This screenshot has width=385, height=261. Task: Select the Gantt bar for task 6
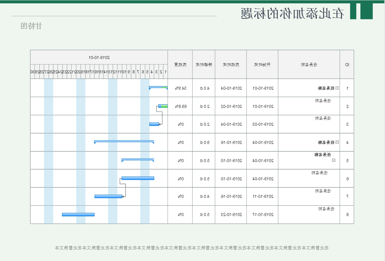click(x=138, y=178)
